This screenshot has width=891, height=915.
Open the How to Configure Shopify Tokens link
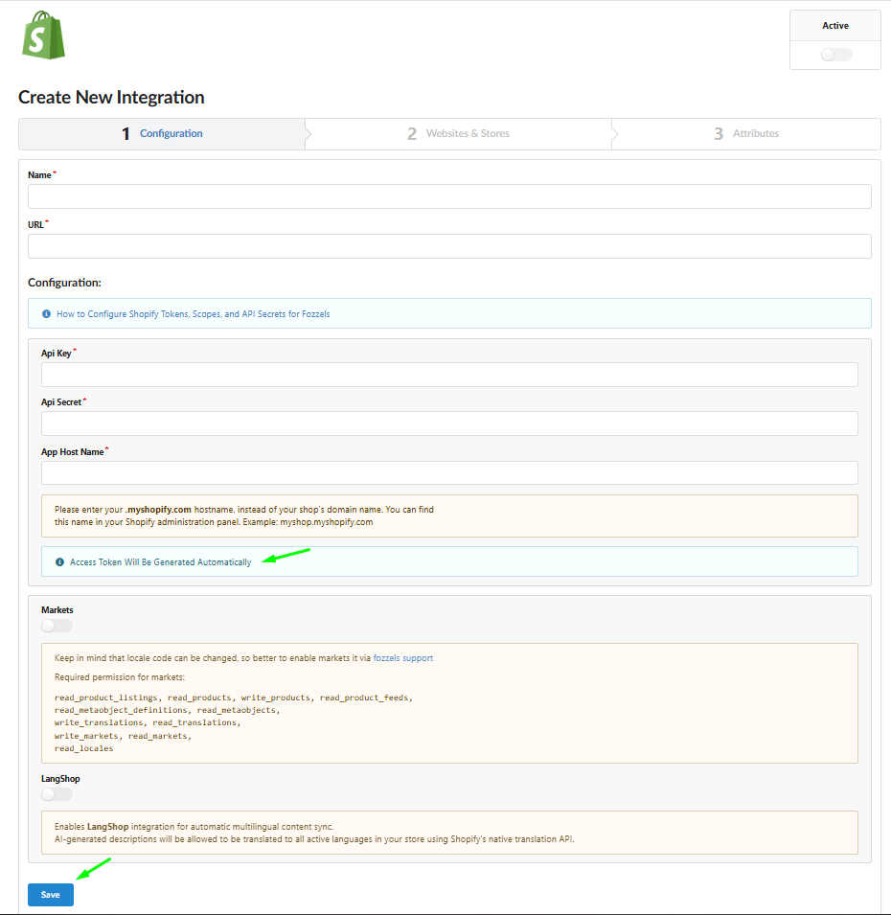pos(194,314)
